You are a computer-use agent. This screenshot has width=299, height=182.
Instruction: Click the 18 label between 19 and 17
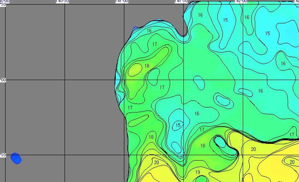point(203,146)
